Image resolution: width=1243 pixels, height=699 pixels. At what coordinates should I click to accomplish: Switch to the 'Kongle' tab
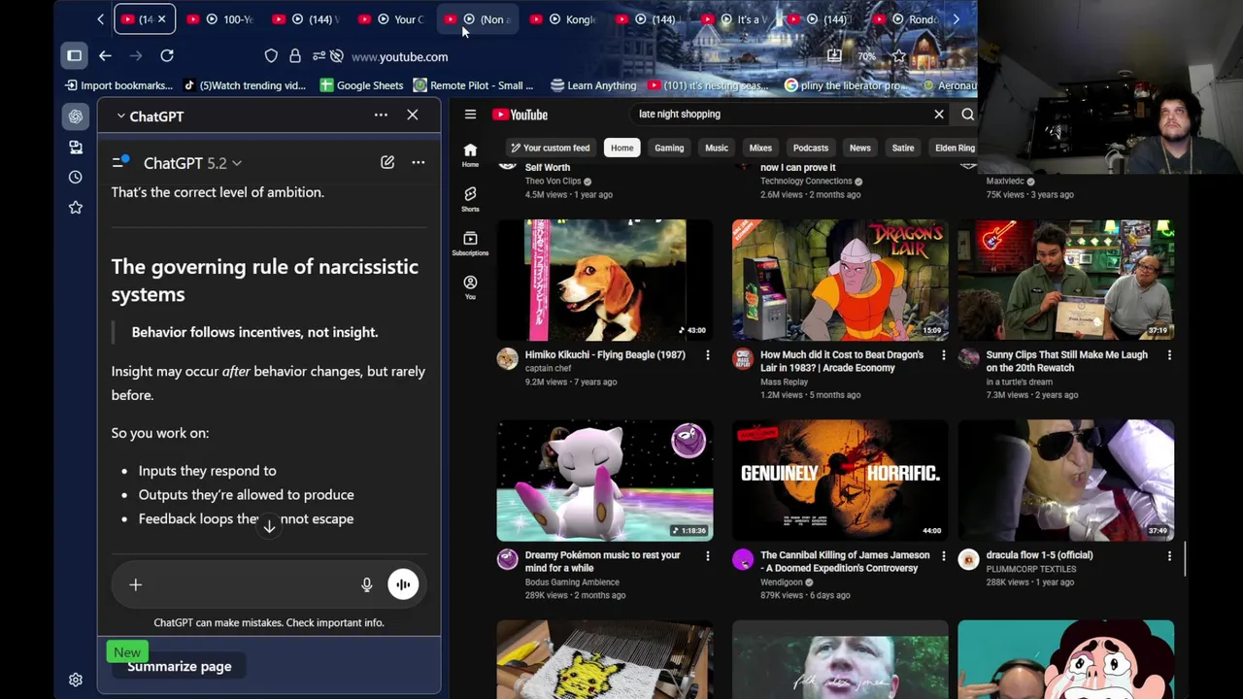point(564,19)
